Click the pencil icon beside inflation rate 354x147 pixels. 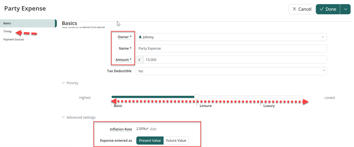pyautogui.click(x=147, y=129)
